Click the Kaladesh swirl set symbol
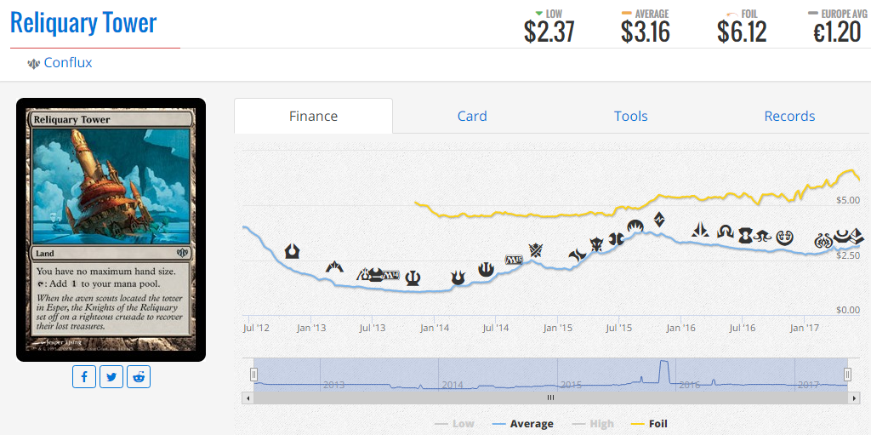Image resolution: width=871 pixels, height=435 pixels. pos(784,238)
